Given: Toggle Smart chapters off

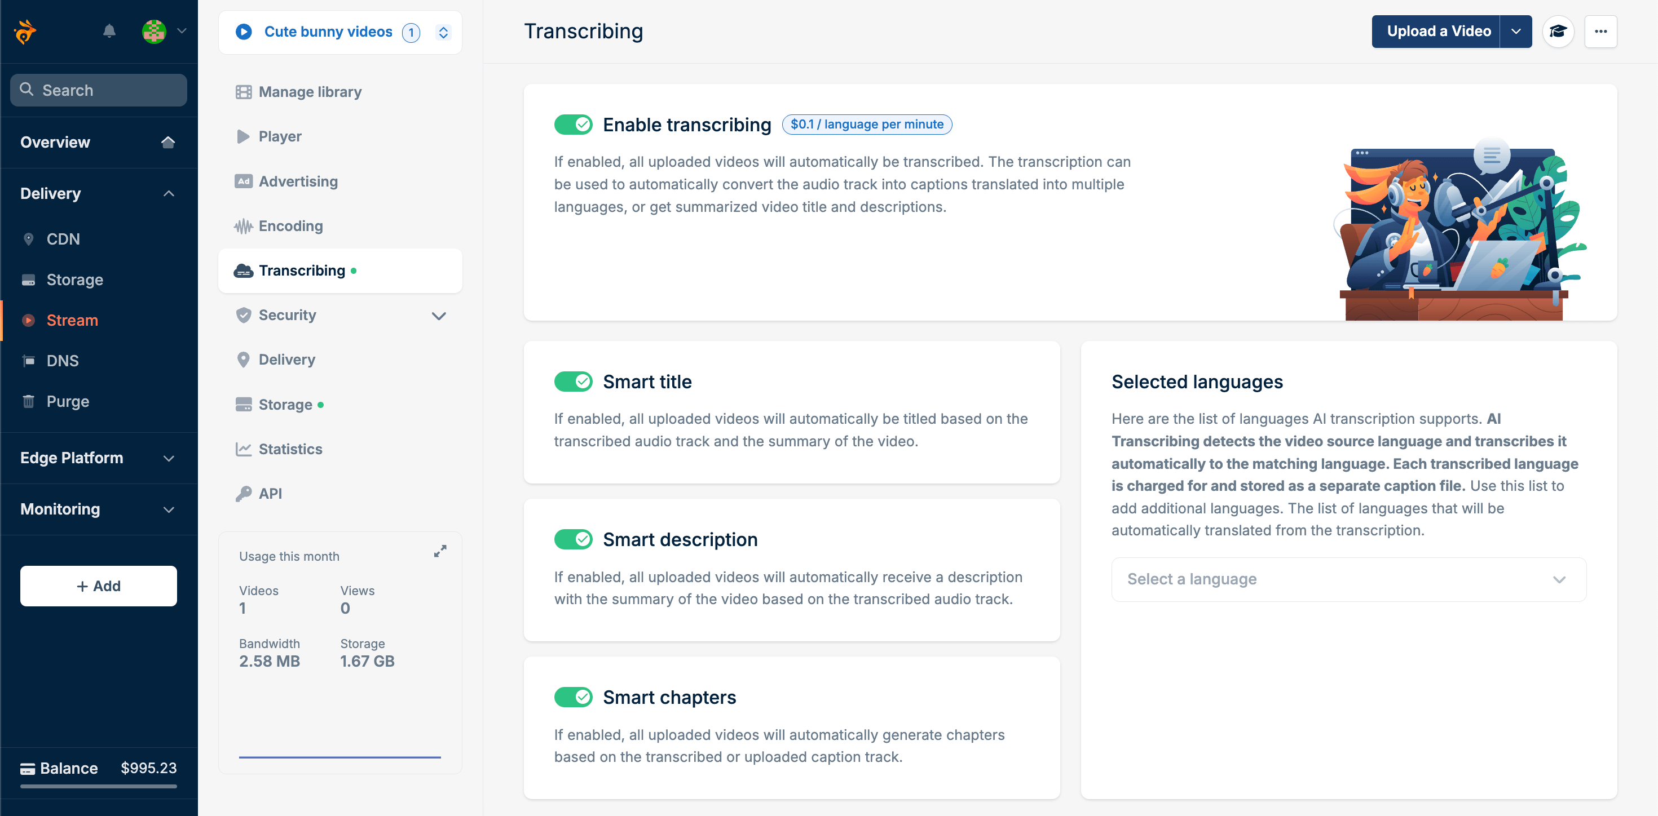Looking at the screenshot, I should tap(573, 697).
